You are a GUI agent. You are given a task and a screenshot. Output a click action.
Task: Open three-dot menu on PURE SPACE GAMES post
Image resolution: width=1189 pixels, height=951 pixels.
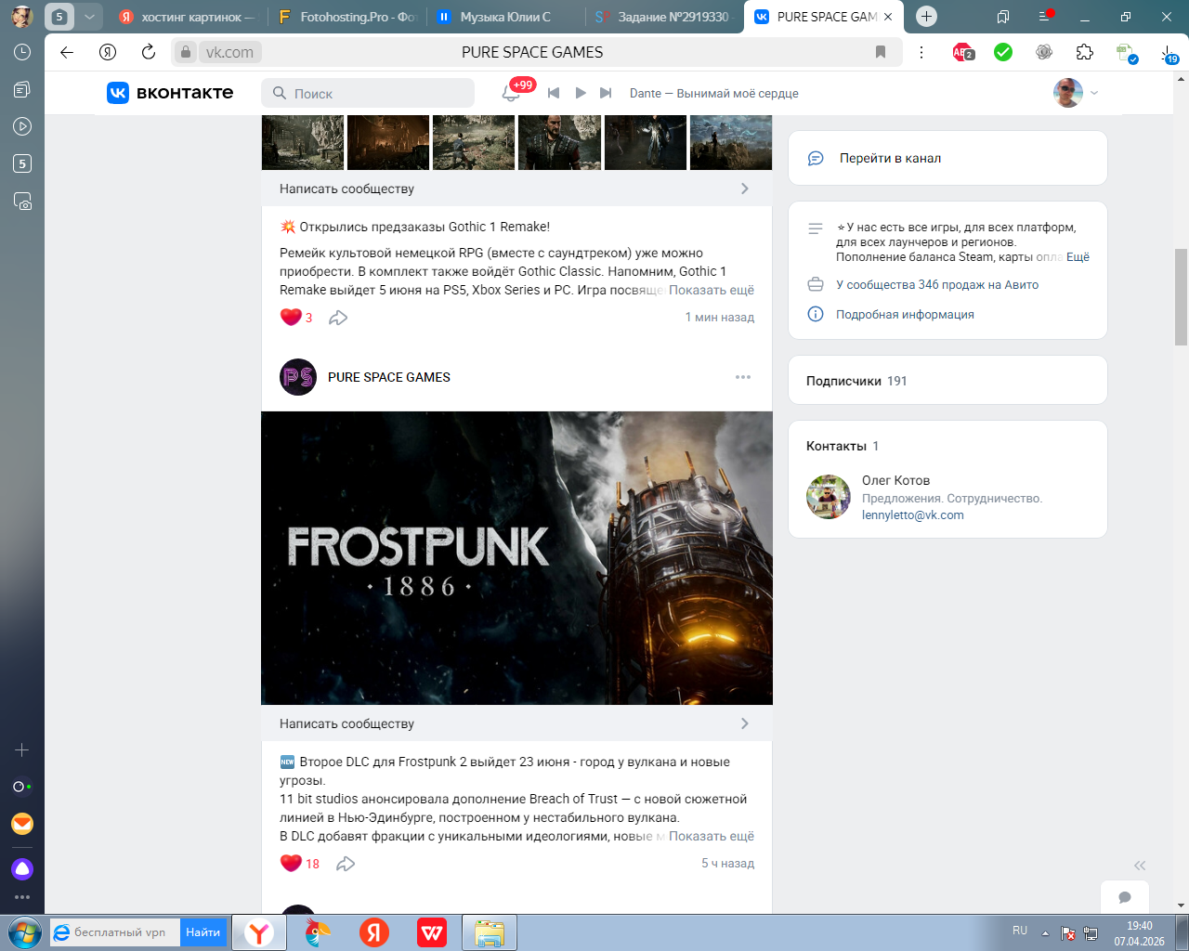tap(743, 377)
